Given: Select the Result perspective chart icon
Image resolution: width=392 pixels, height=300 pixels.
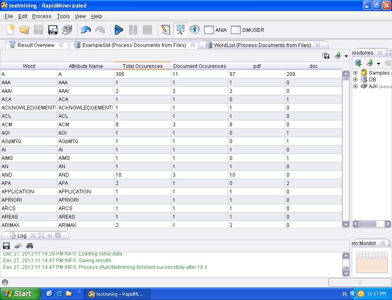Looking at the screenshot, I should [x=180, y=30].
